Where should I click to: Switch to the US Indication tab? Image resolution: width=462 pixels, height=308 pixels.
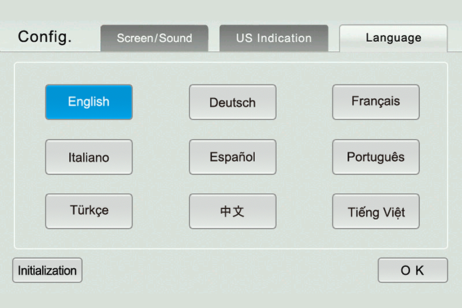pyautogui.click(x=273, y=38)
